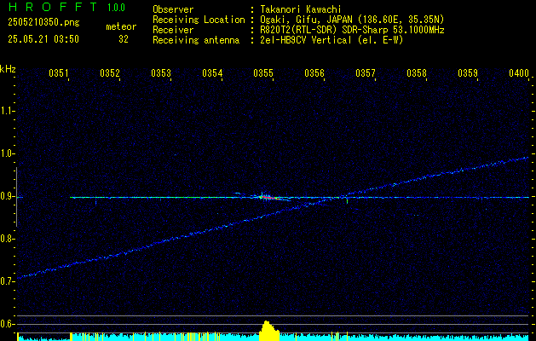Click the 0351 time axis label
Screen dimensions: 536x341
[59, 72]
